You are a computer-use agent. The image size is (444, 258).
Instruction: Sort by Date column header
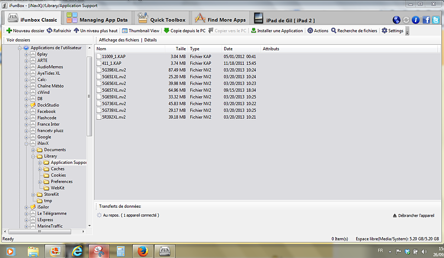241,49
